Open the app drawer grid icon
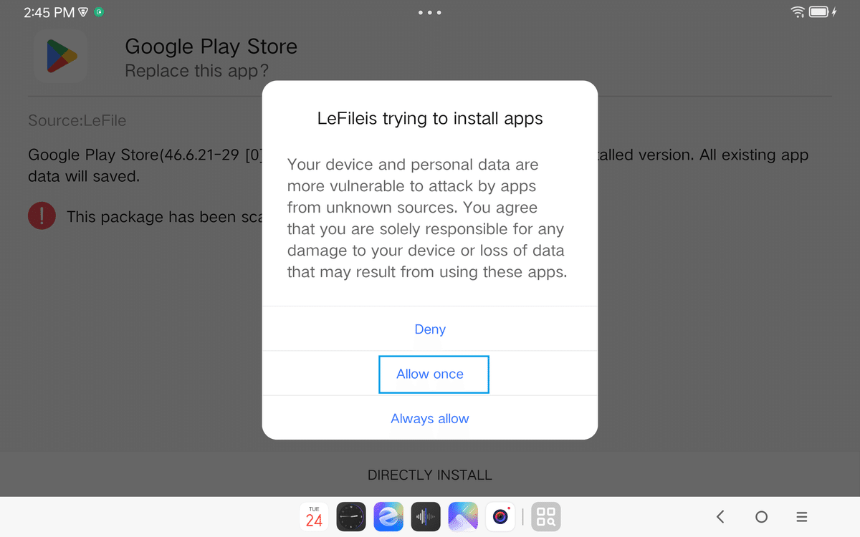The image size is (860, 537). coord(546,516)
